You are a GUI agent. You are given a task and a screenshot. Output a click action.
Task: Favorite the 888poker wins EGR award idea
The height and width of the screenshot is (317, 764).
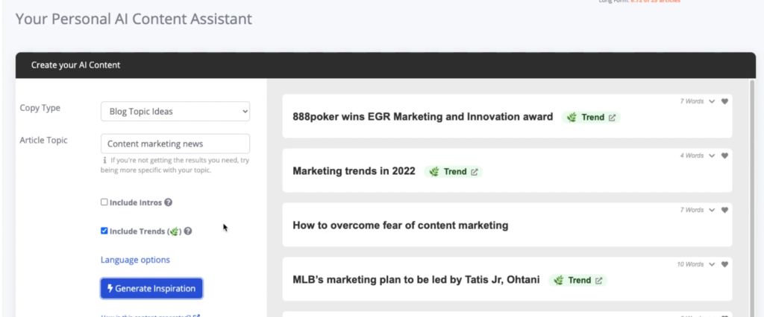[724, 102]
